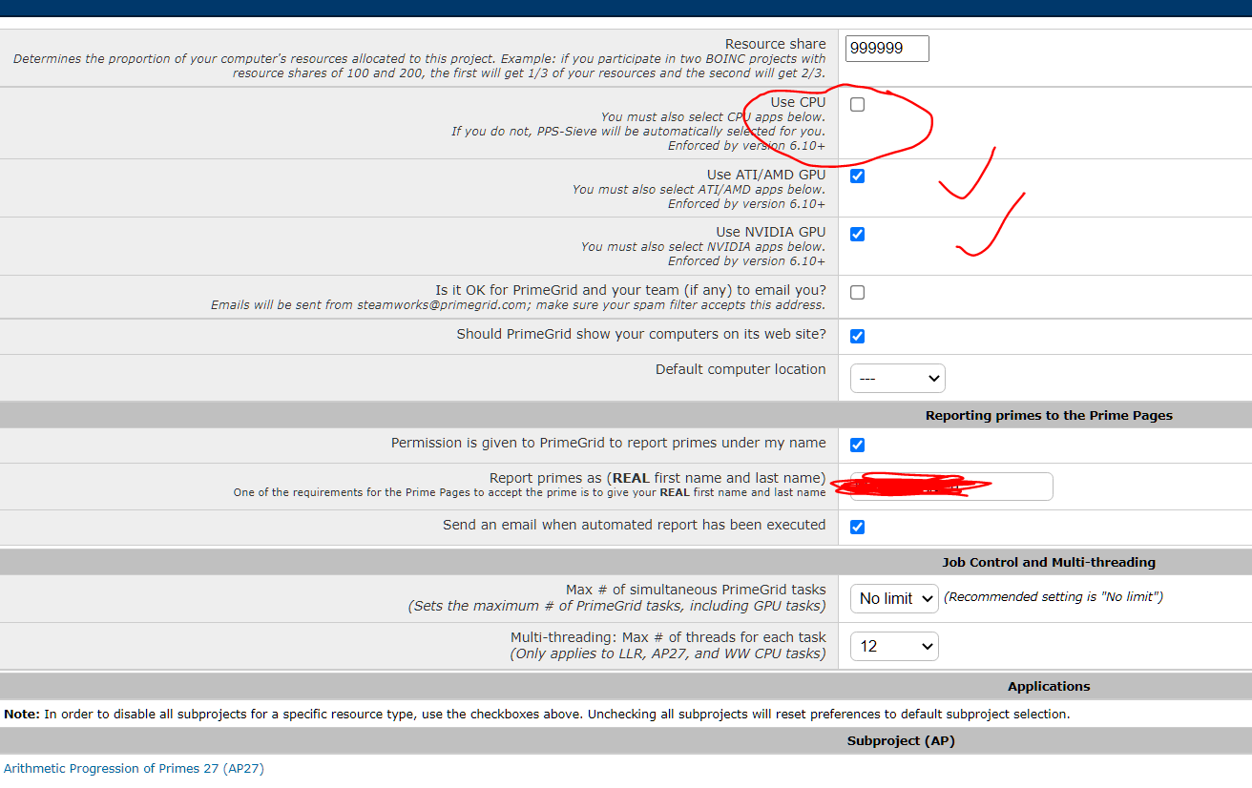Click the Resource share input field
Screen dimensions: 1252x788
[887, 49]
